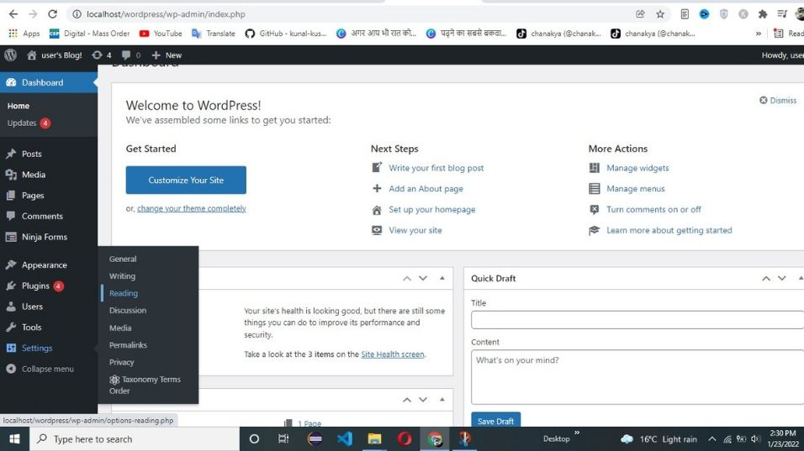
Task: Move the 1 Page box up
Action: click(x=406, y=400)
